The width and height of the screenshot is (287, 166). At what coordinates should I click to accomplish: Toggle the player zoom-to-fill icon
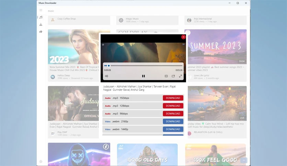click(x=166, y=76)
